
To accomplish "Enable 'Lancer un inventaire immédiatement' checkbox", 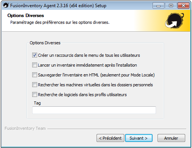I will point(34,65).
